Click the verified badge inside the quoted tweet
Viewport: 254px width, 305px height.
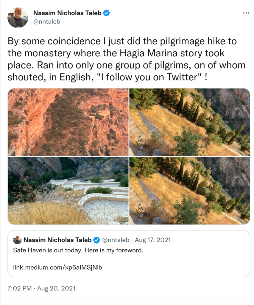click(96, 240)
